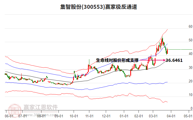Viewport: 193px width, 120px height.
Task: Click the support value 36.6461 label
Action: click(174, 61)
